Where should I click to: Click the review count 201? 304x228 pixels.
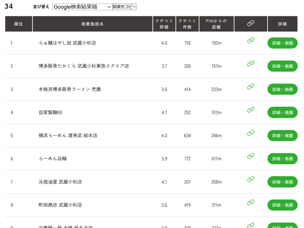click(187, 182)
